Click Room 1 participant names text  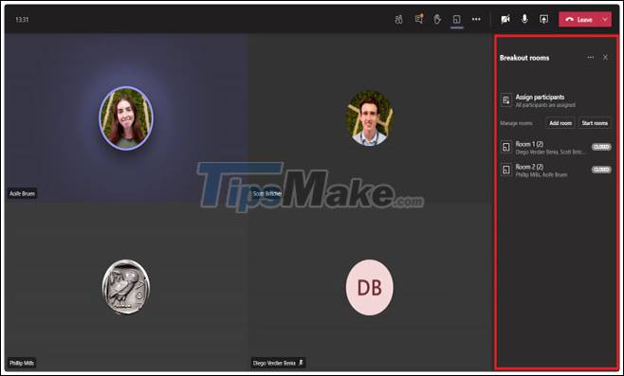[550, 152]
